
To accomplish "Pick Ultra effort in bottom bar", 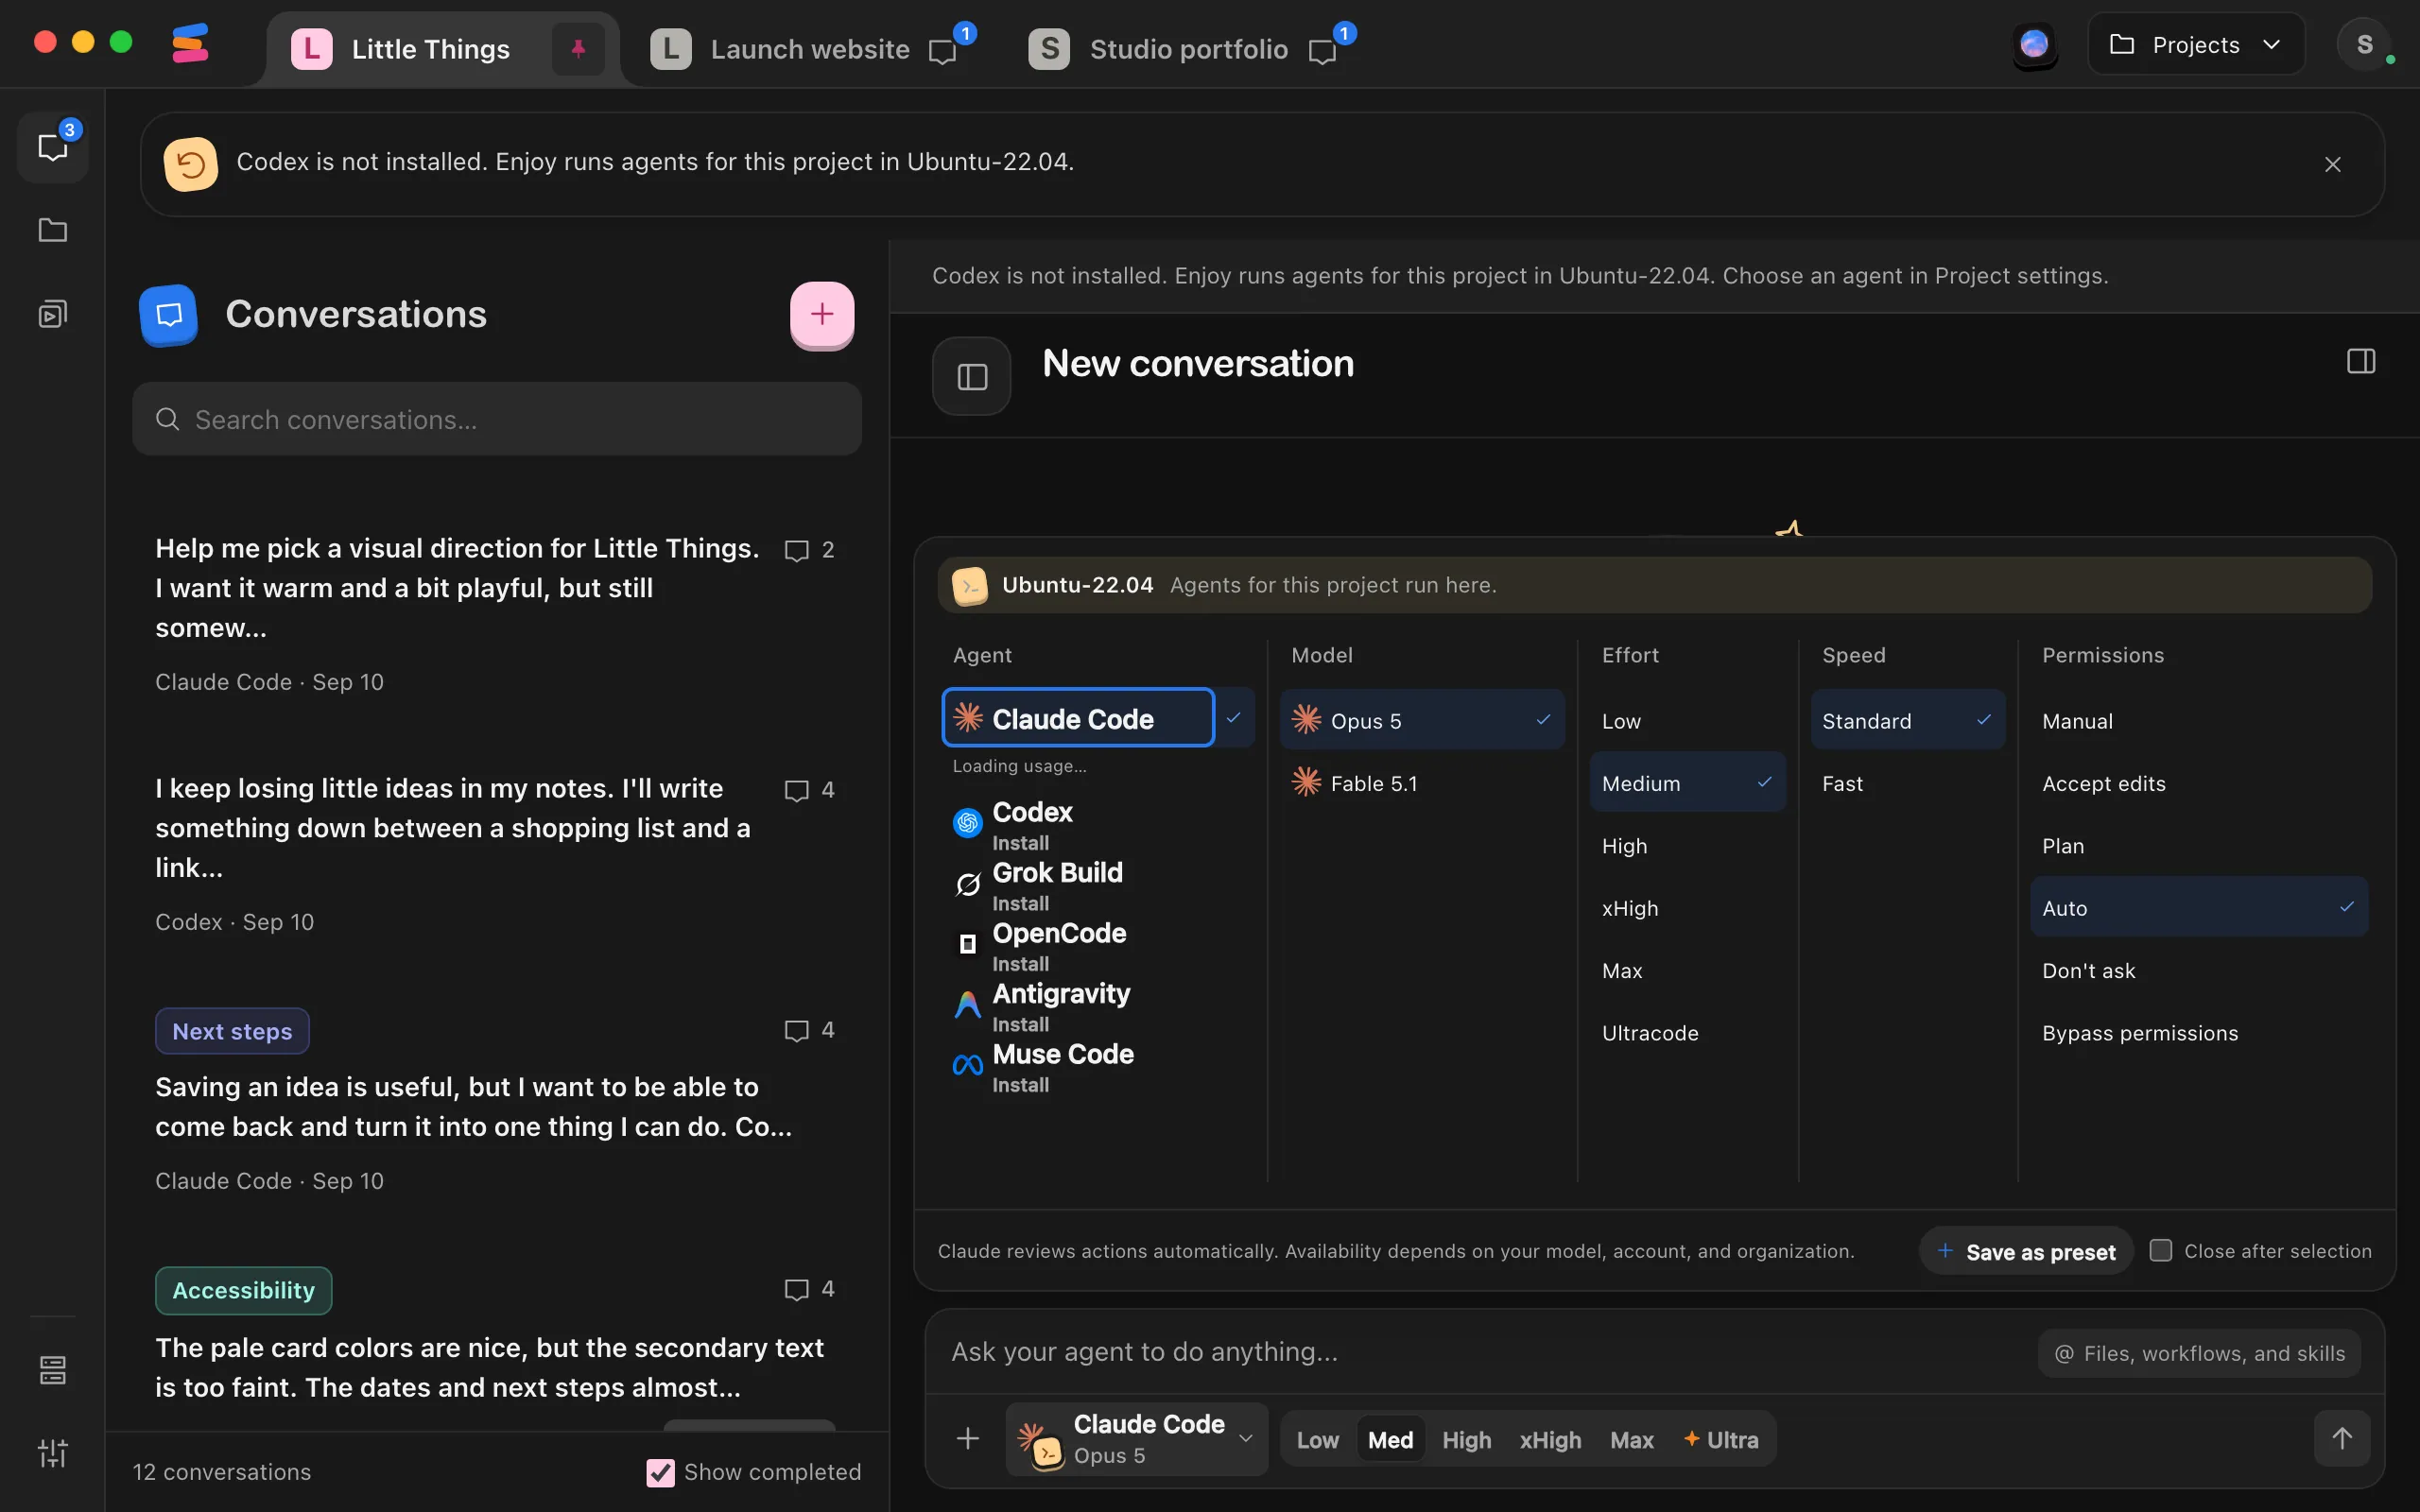I will click(1721, 1440).
